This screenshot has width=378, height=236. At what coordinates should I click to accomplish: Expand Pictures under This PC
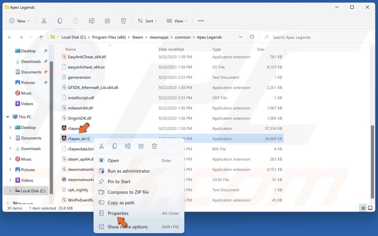(x=11, y=170)
